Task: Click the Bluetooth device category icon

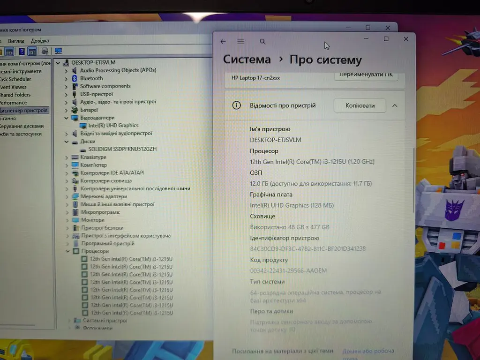Action: pyautogui.click(x=75, y=78)
